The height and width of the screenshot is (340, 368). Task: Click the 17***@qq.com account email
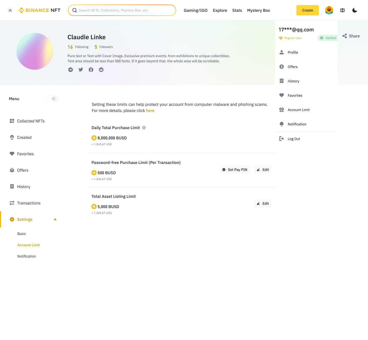pyautogui.click(x=296, y=29)
